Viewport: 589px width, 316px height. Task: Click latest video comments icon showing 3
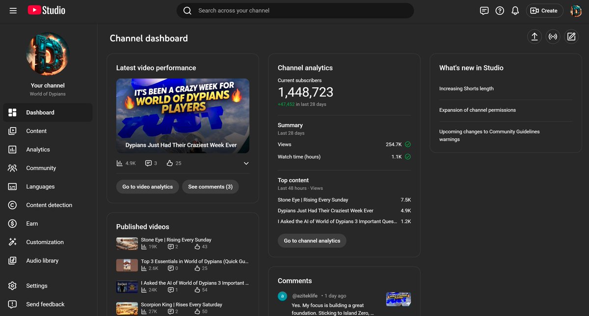click(x=148, y=163)
